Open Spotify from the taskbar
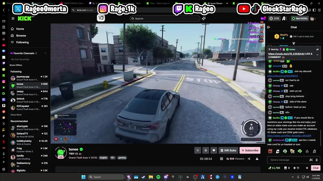The image size is (323, 181). 158,177
